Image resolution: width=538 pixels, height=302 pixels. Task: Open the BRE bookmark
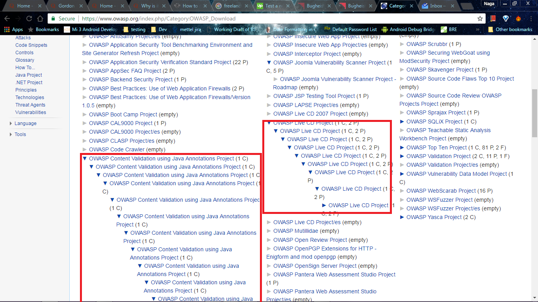[449, 29]
